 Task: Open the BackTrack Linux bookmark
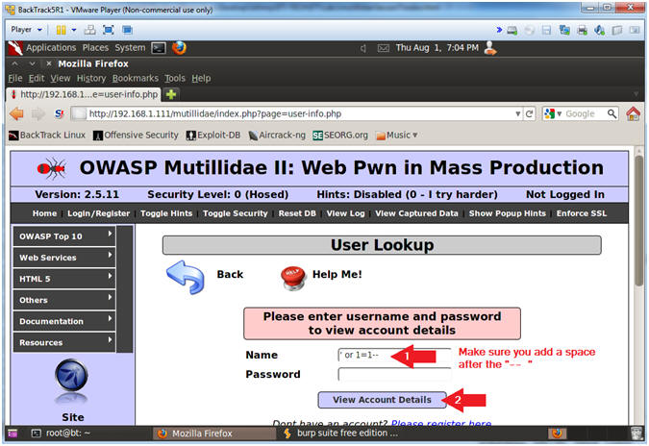[47, 136]
